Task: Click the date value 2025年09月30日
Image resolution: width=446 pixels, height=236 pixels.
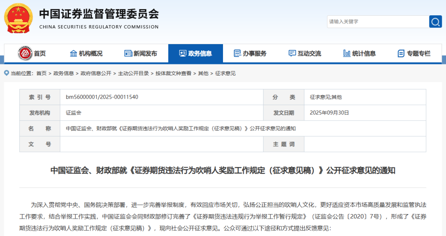Action: click(329, 113)
